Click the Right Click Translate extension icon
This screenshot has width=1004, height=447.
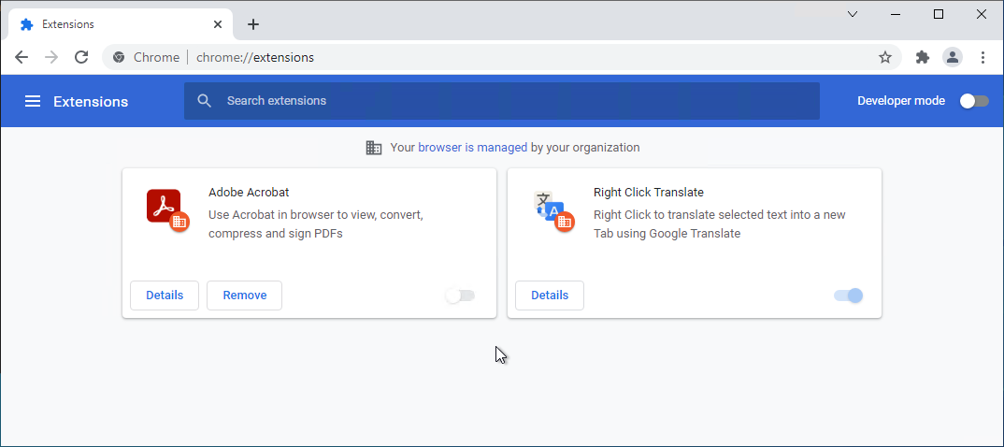(551, 209)
